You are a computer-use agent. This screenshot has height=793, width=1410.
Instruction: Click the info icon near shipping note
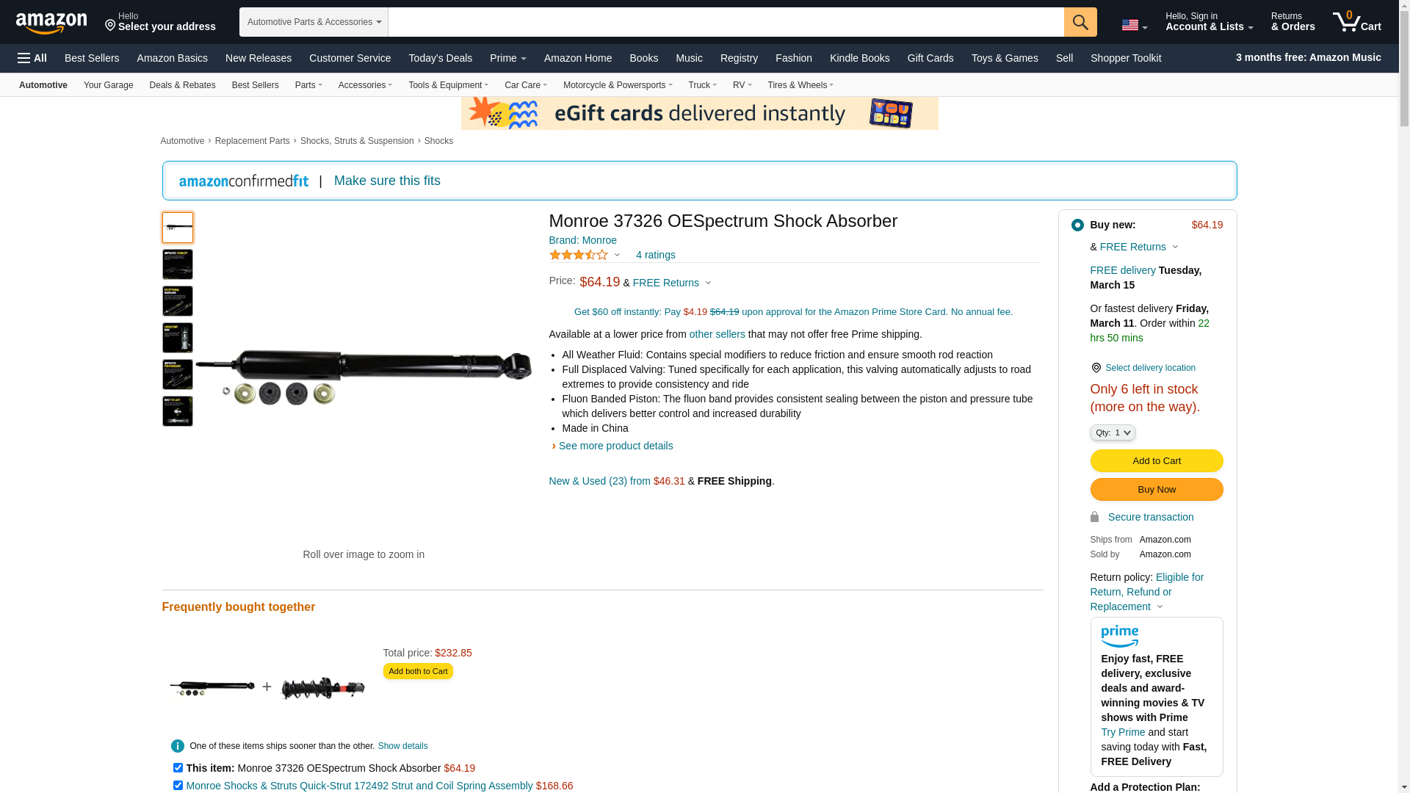(x=178, y=746)
